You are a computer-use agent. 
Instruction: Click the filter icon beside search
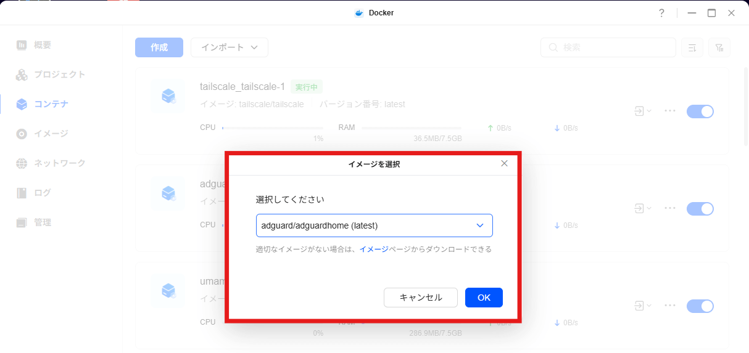(719, 47)
